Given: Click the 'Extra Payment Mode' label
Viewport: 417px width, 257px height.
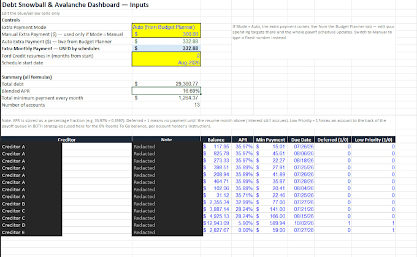Looking at the screenshot, I should click(x=24, y=27).
